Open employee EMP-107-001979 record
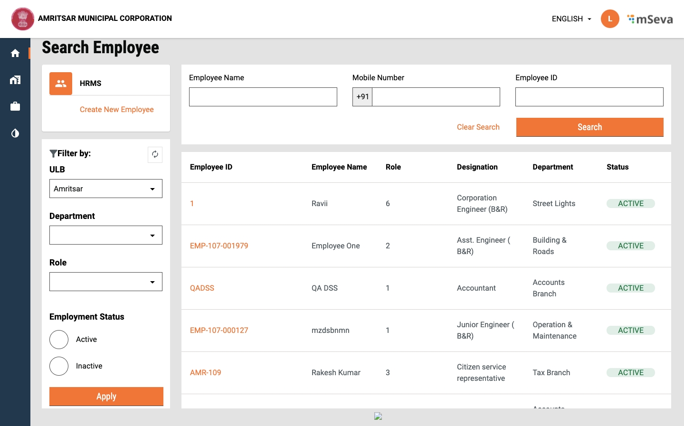The width and height of the screenshot is (684, 426). [219, 246]
